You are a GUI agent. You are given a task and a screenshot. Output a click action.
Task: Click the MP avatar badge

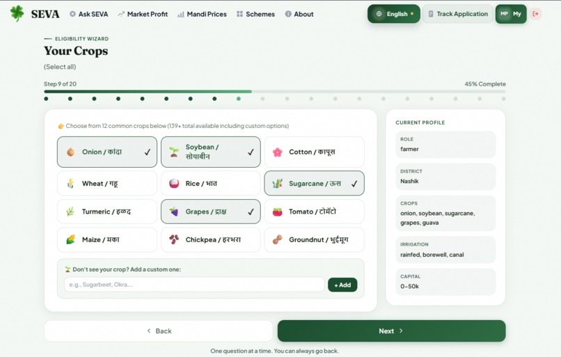click(x=504, y=14)
